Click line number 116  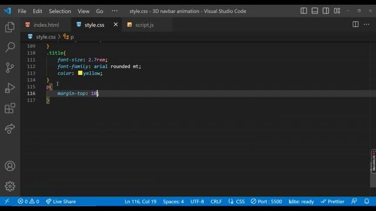(31, 93)
